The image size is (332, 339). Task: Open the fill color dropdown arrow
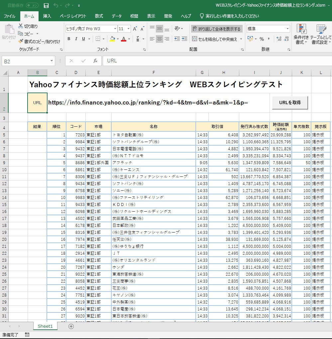[118, 39]
